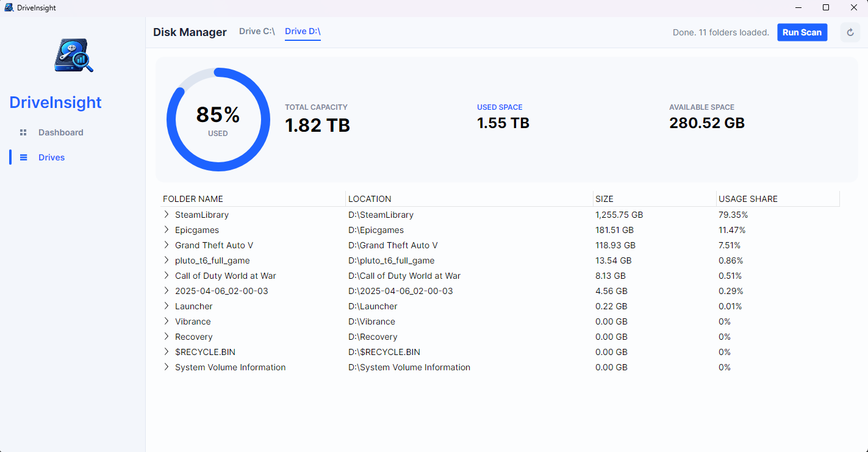Screen dimensions: 868x452
Task: Expand the Call of Duty World at War folder
Action: click(x=166, y=276)
